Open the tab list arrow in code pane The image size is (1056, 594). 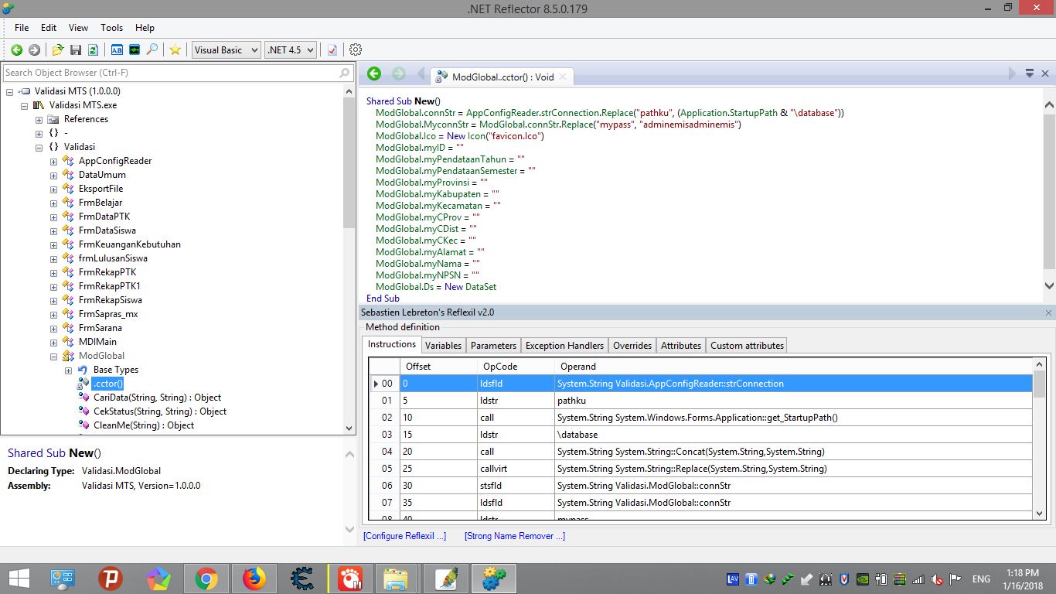1030,73
